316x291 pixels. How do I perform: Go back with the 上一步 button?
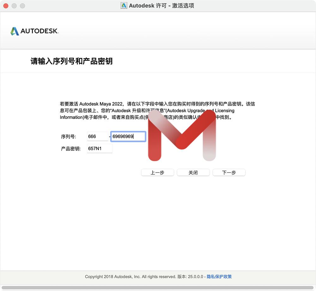click(157, 172)
